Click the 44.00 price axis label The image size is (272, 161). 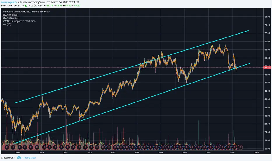click(267, 91)
